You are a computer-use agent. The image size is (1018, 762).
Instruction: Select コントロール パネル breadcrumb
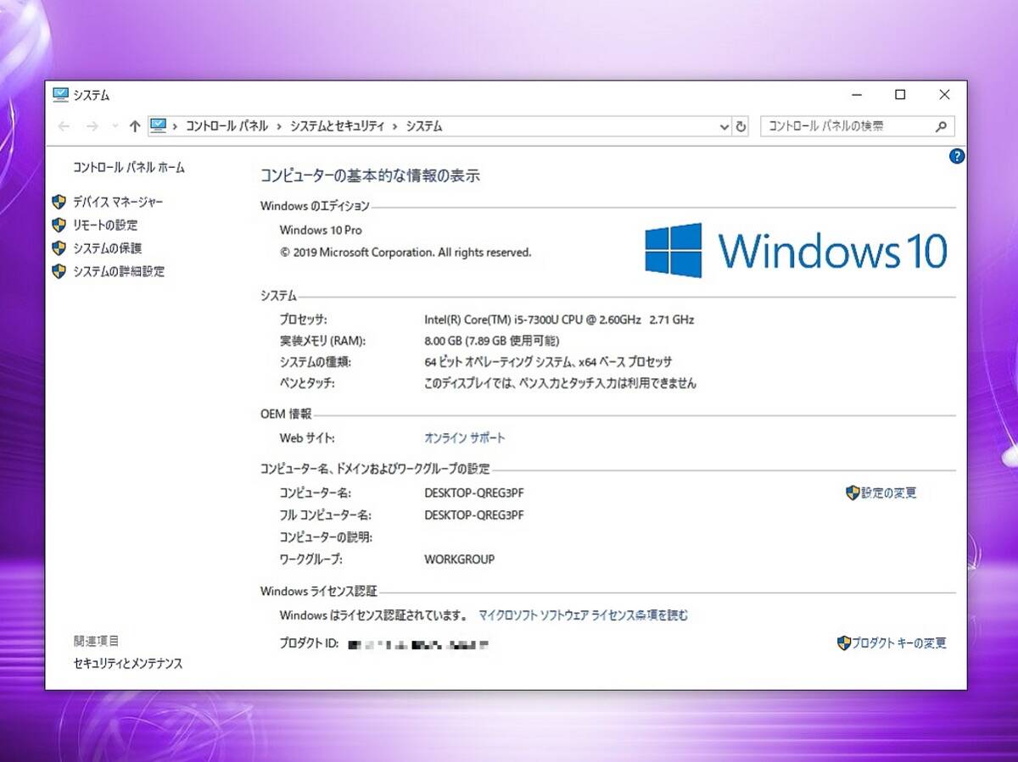[227, 126]
